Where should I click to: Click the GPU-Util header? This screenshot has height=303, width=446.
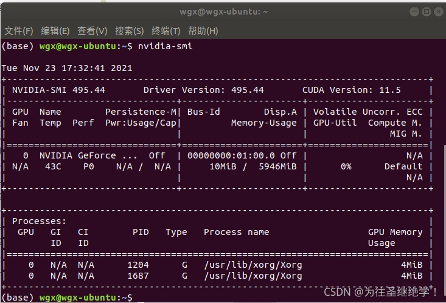coord(335,123)
